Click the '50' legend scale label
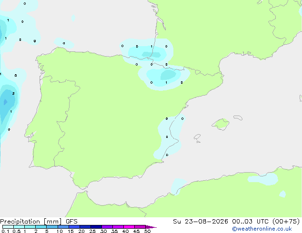 tap(147, 231)
